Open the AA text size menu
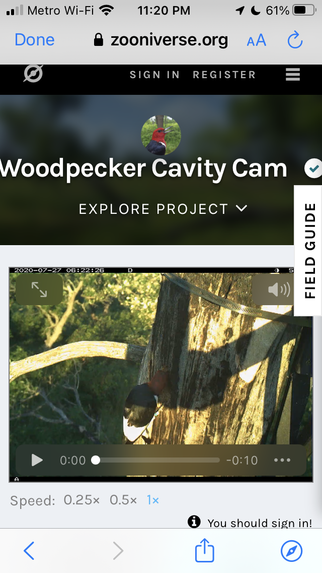 [x=257, y=40]
